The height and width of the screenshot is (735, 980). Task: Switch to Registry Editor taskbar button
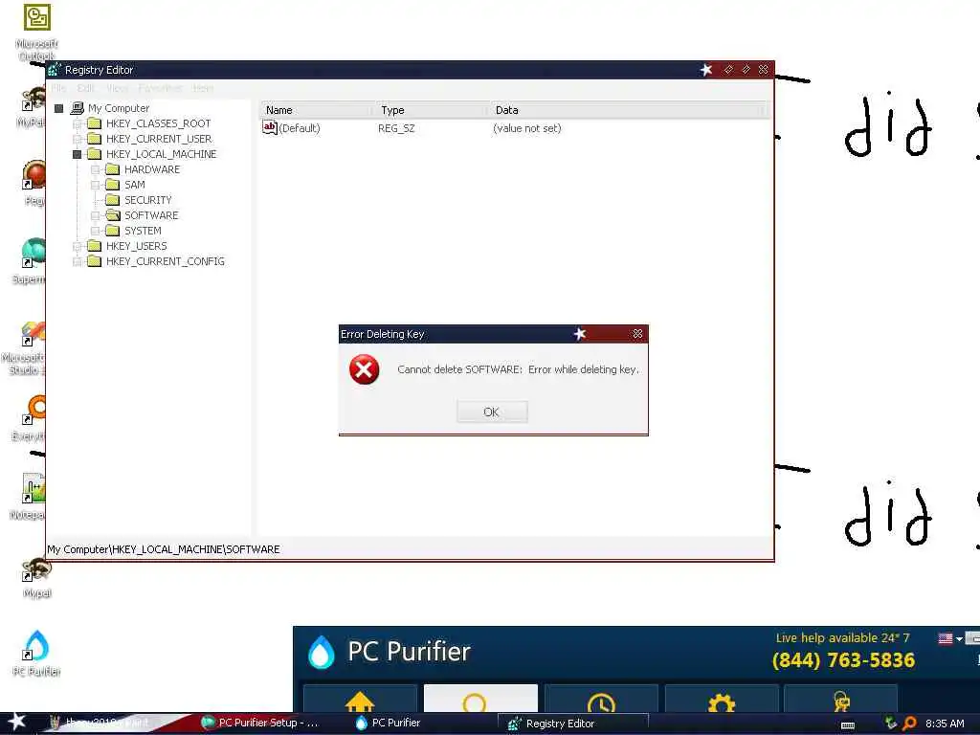click(x=572, y=724)
